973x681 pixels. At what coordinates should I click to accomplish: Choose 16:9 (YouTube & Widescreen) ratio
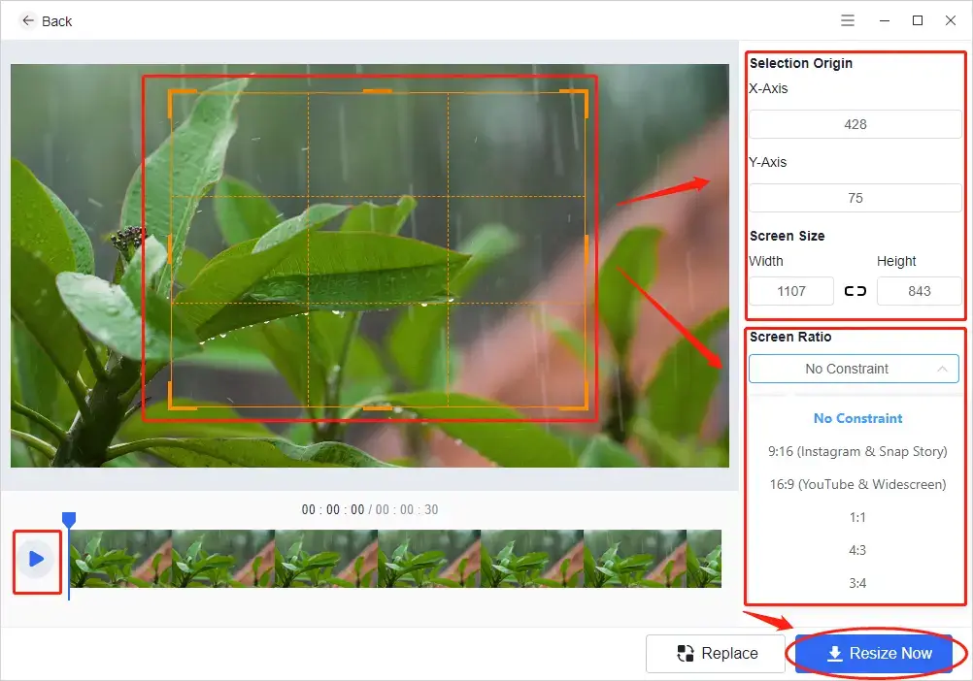click(x=856, y=484)
